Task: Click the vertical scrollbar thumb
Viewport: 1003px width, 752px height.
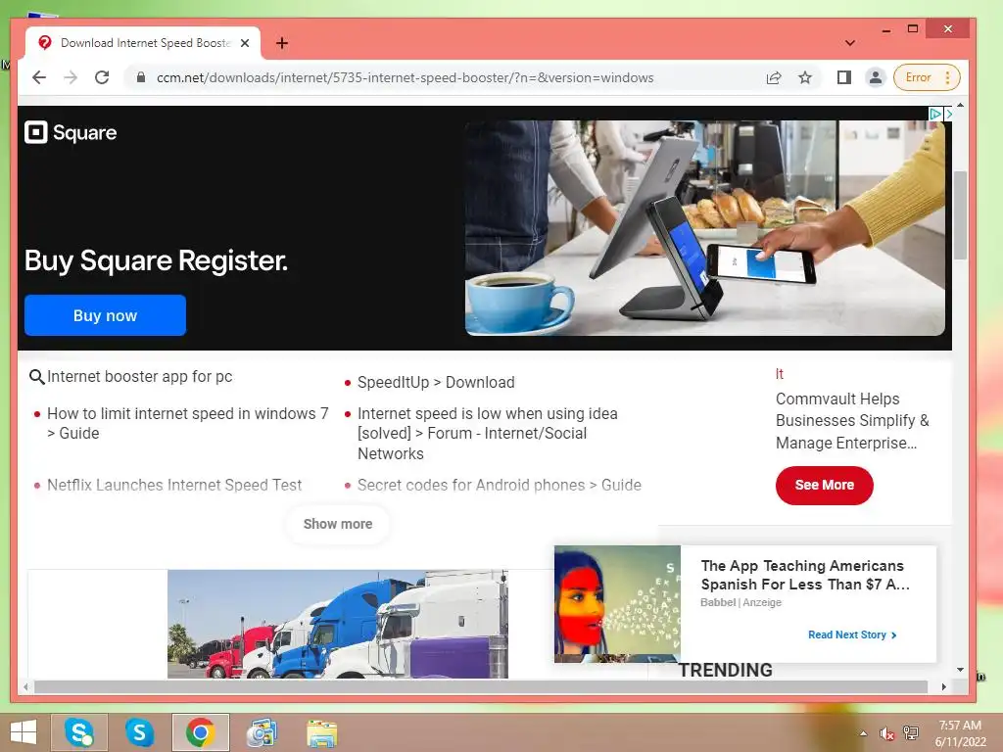Action: [960, 214]
